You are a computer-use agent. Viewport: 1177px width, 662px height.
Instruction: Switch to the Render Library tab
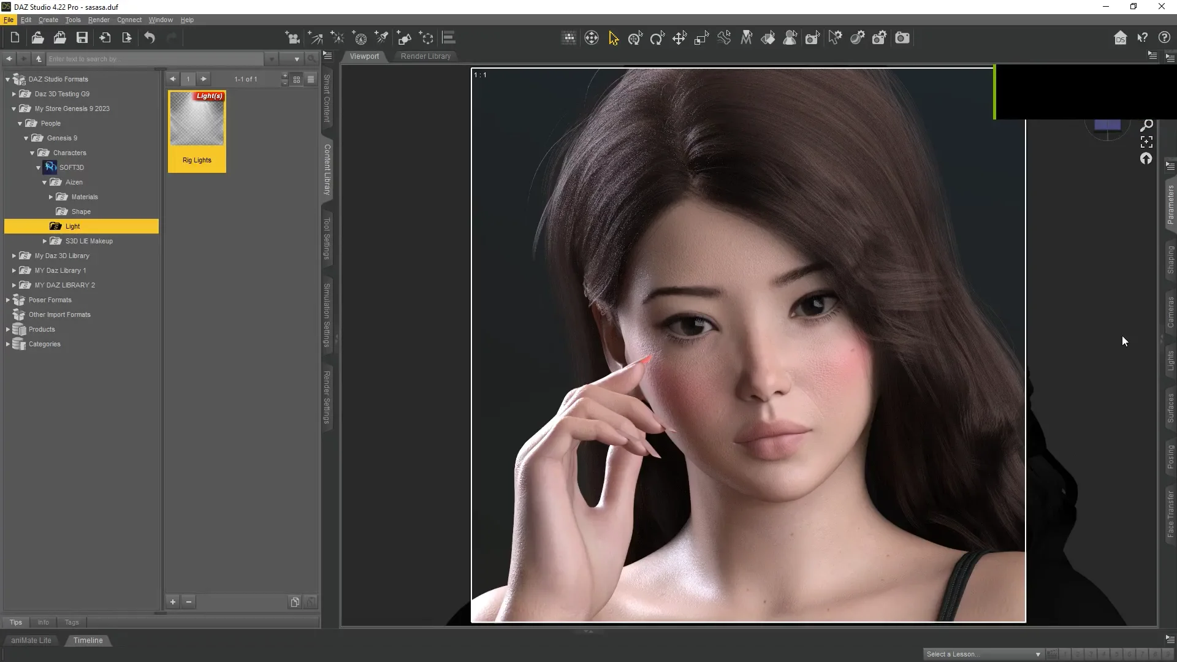click(x=426, y=56)
